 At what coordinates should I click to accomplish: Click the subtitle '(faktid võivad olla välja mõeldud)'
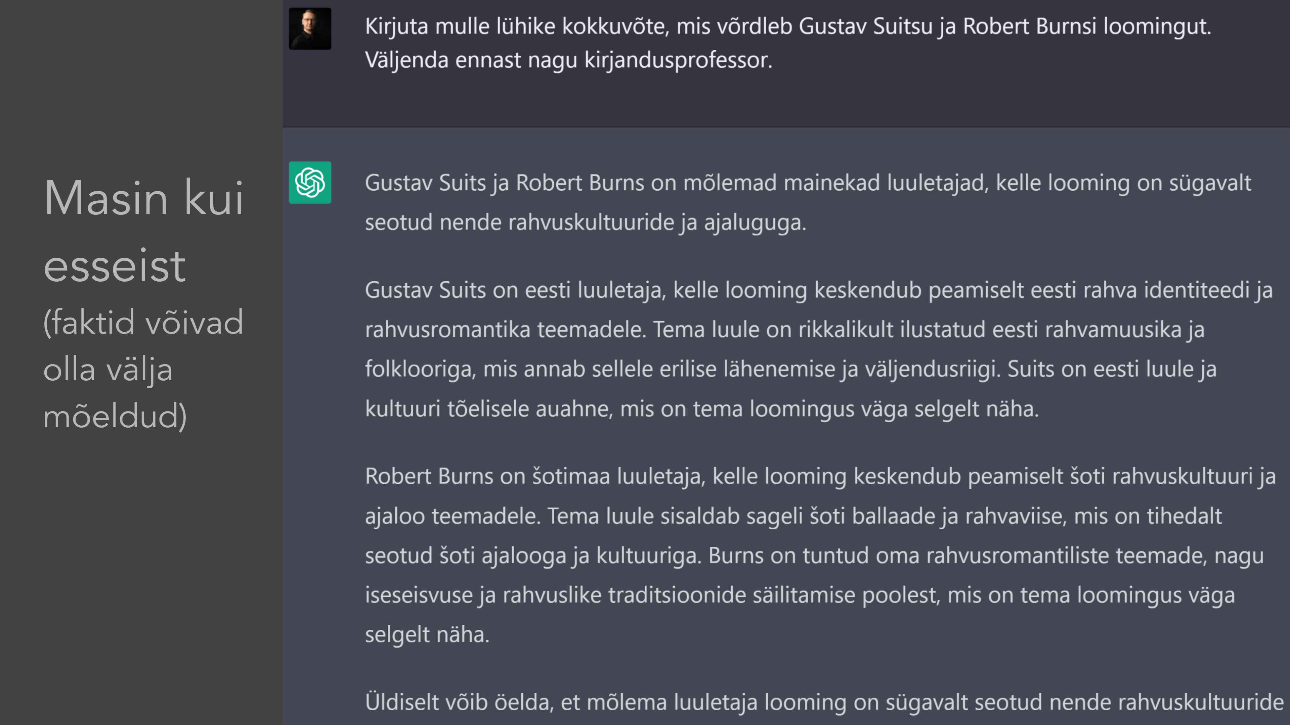[144, 369]
